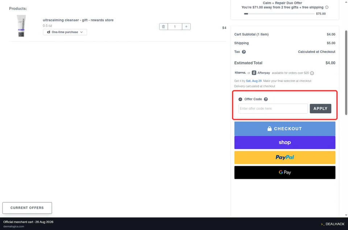Viewport: 348px width, 230px height.
Task: Click the DEALHACK logo in bottom bar
Action: pos(332,224)
